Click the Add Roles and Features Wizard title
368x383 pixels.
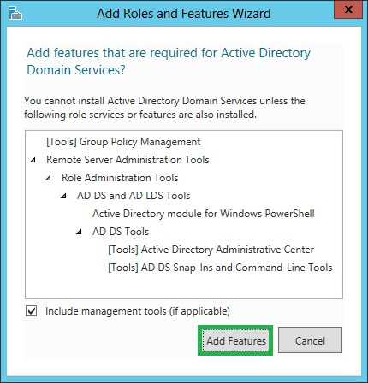click(184, 14)
